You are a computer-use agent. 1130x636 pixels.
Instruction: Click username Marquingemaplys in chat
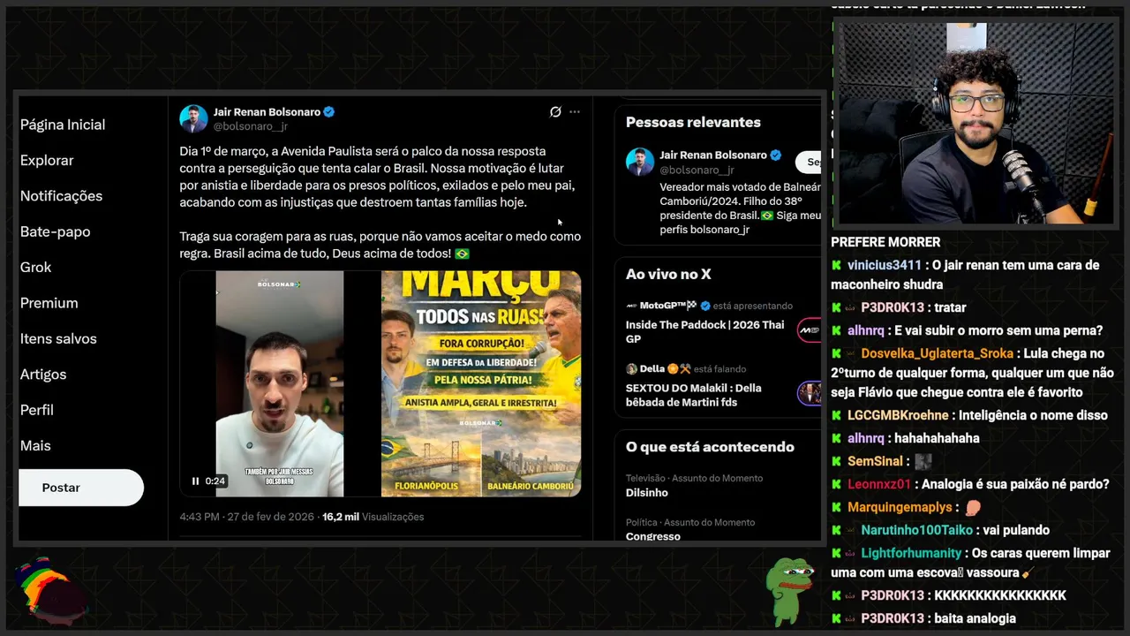[x=900, y=507]
